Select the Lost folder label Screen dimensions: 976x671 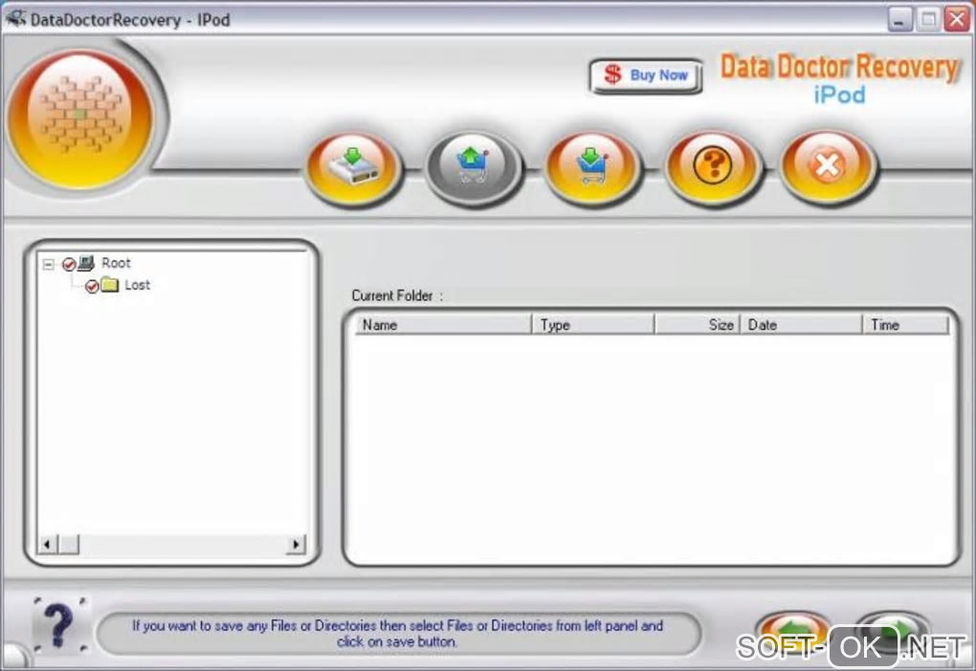(137, 285)
